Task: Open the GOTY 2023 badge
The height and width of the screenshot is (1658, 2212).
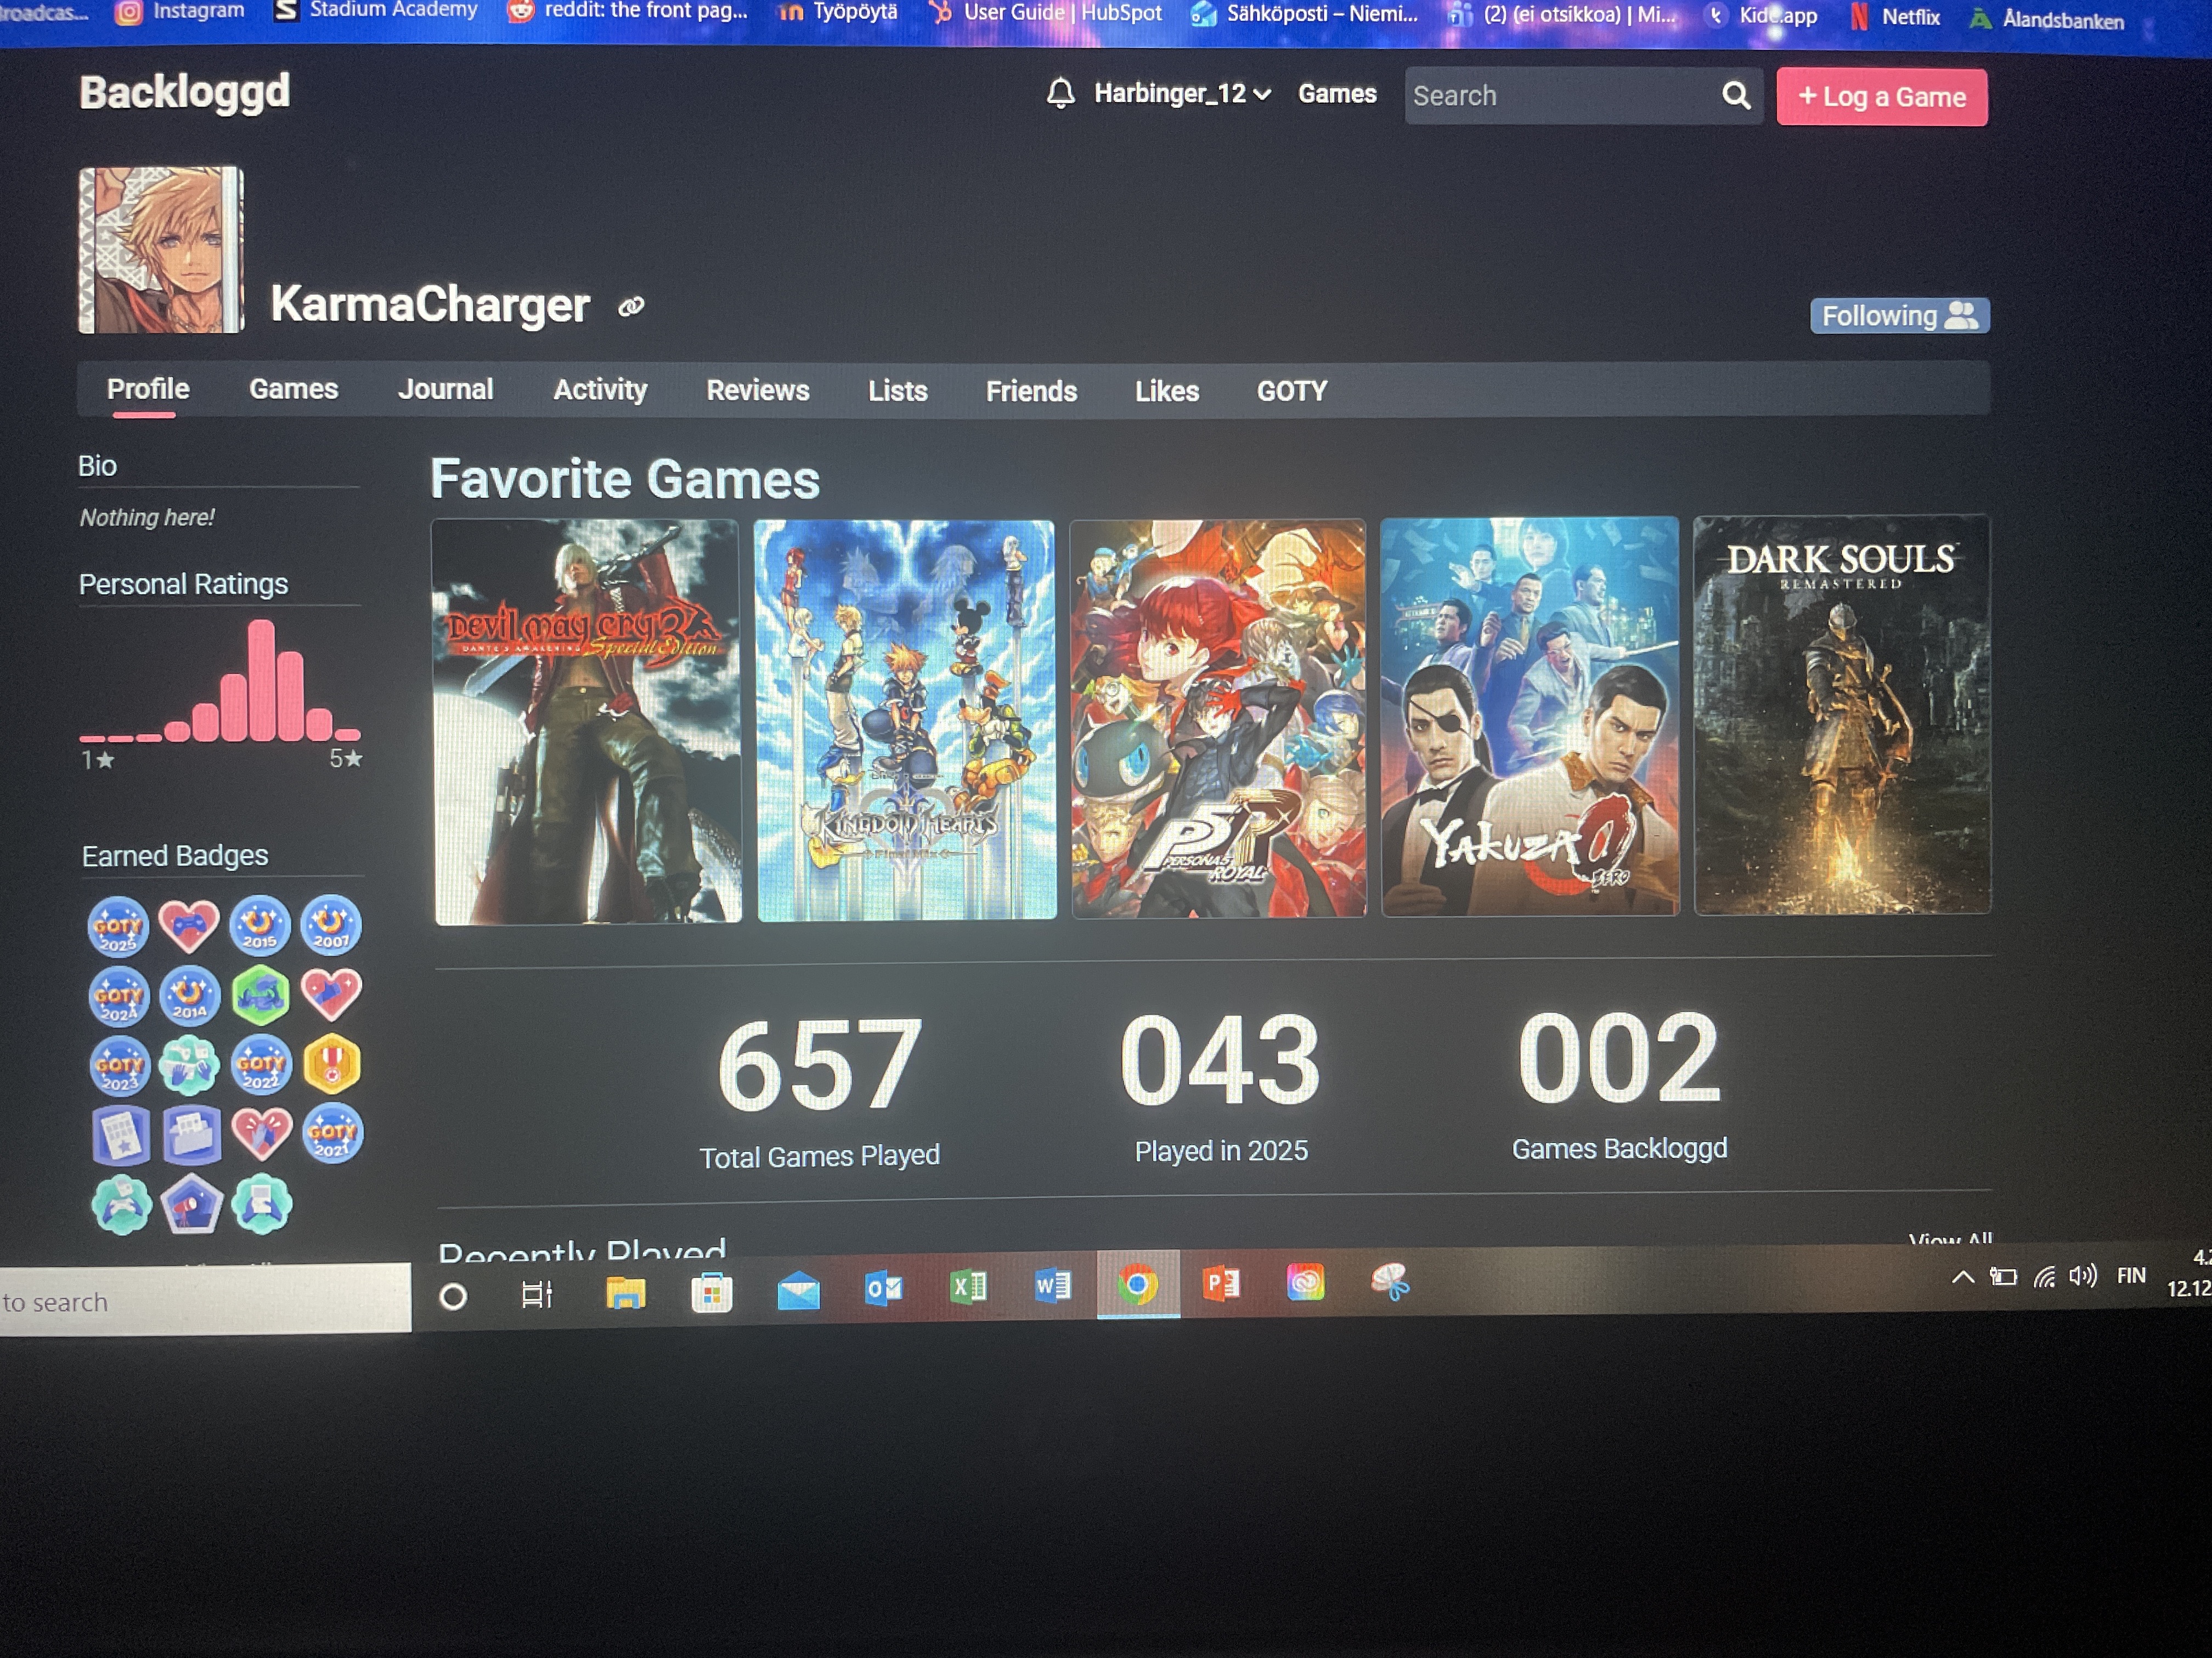Action: pyautogui.click(x=120, y=1066)
